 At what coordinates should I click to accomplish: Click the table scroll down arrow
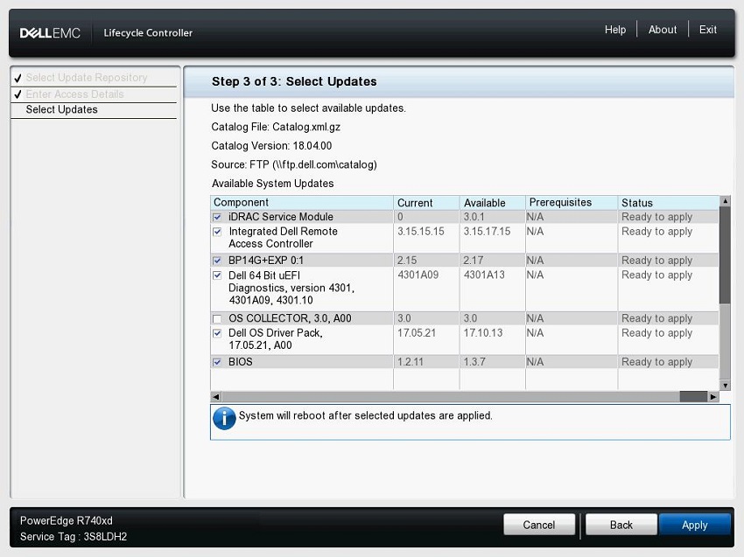[725, 386]
